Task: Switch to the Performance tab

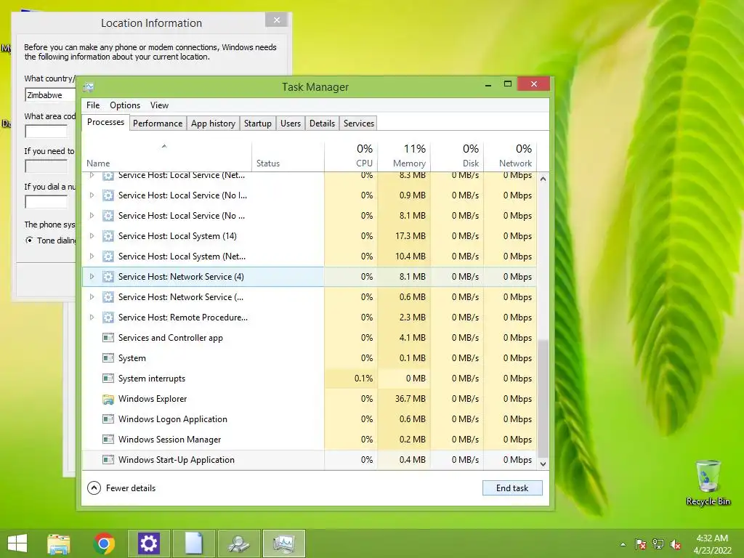Action: [158, 124]
